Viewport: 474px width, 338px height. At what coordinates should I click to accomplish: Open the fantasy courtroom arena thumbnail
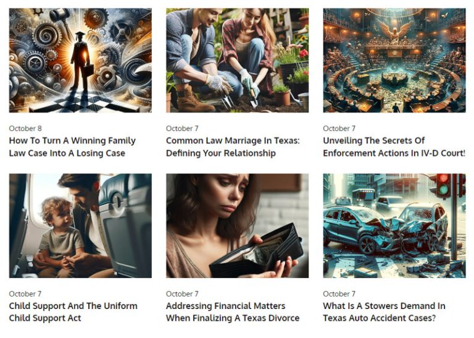pos(394,61)
